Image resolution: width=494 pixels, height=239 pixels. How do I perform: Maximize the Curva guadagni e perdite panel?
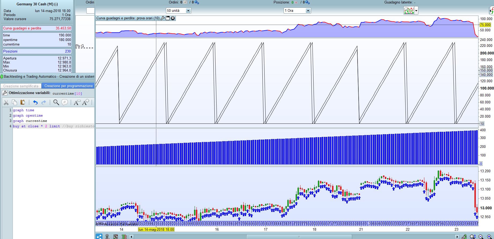click(x=168, y=18)
